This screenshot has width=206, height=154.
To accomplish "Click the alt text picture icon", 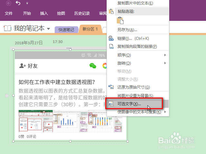I will 111,104.
